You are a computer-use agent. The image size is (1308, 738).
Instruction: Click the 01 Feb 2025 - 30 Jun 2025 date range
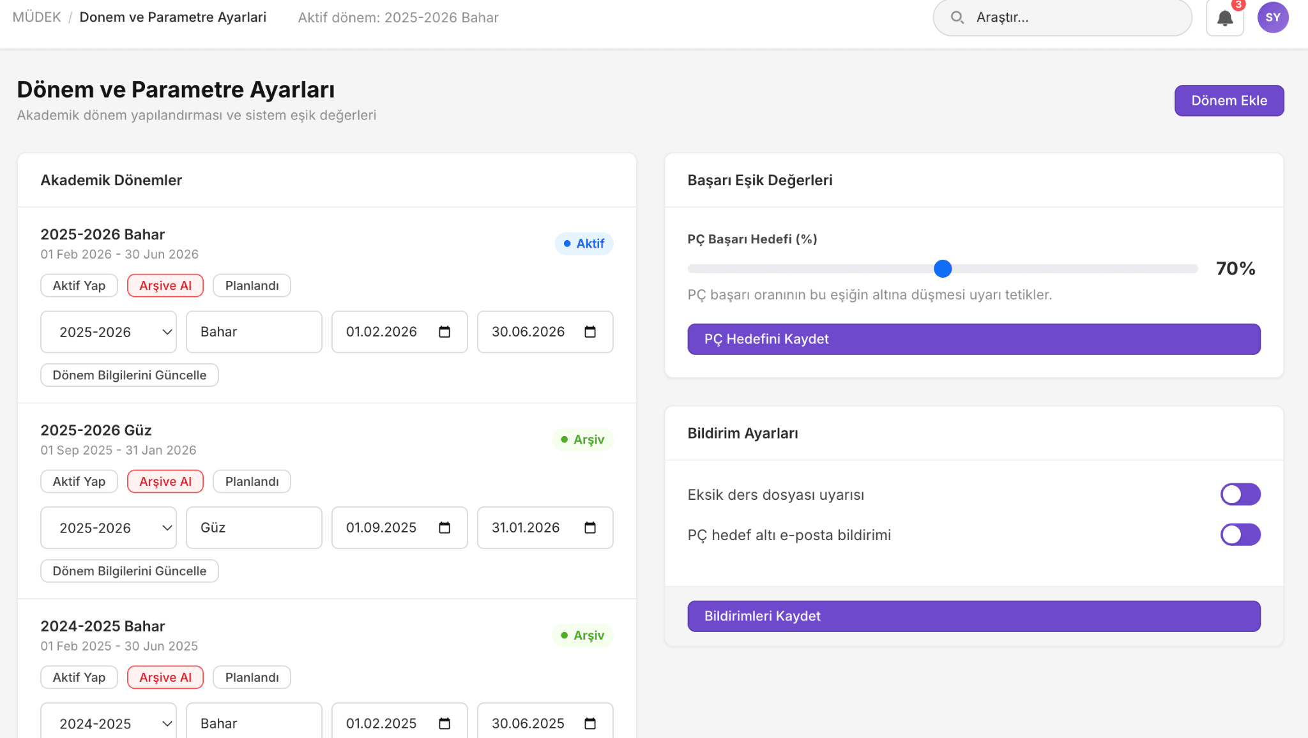(x=119, y=646)
